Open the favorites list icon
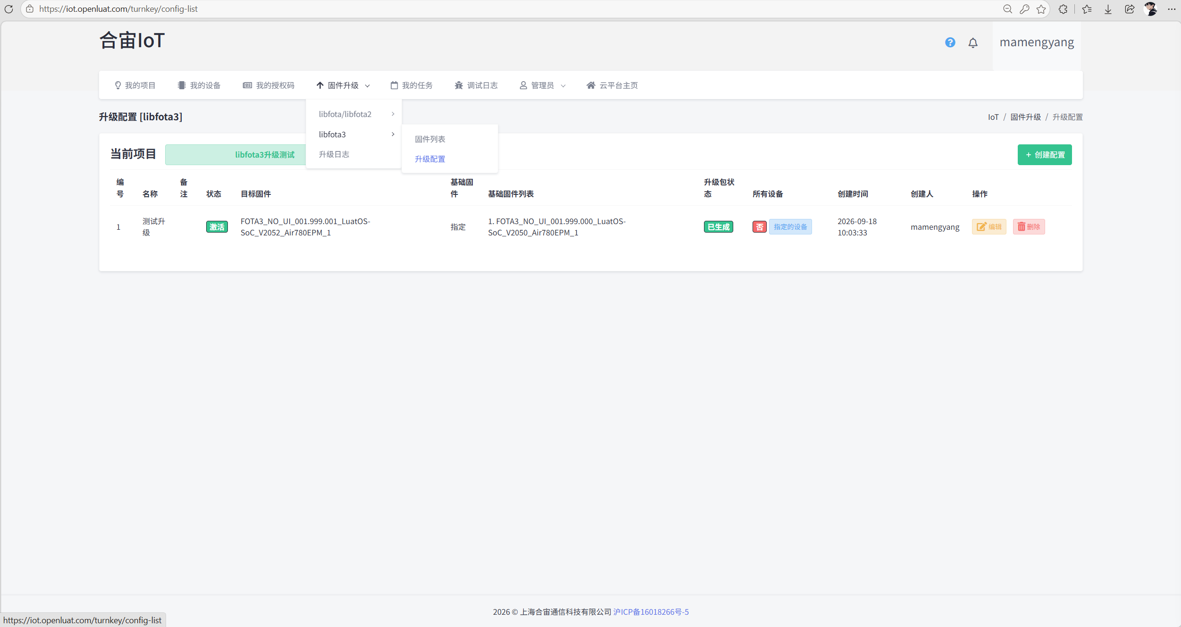 1087,9
